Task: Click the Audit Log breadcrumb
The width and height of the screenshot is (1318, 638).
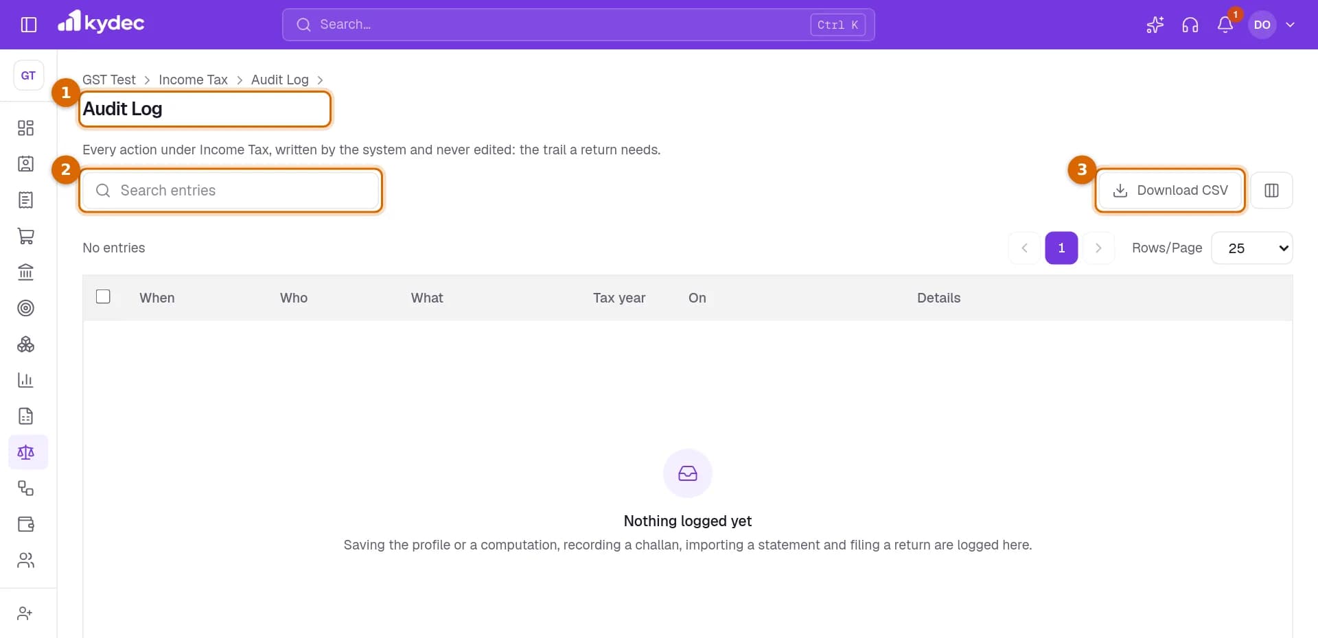Action: click(280, 80)
